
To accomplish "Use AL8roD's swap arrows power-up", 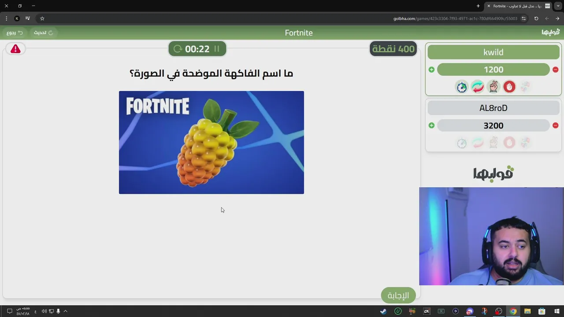I will (478, 143).
